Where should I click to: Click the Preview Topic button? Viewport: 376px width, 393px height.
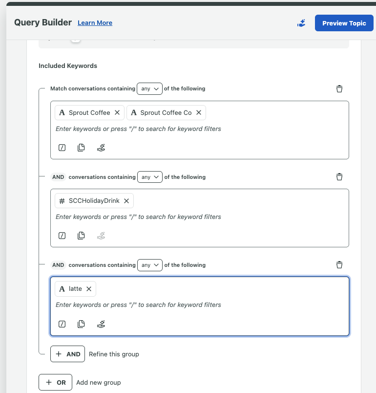pos(344,22)
